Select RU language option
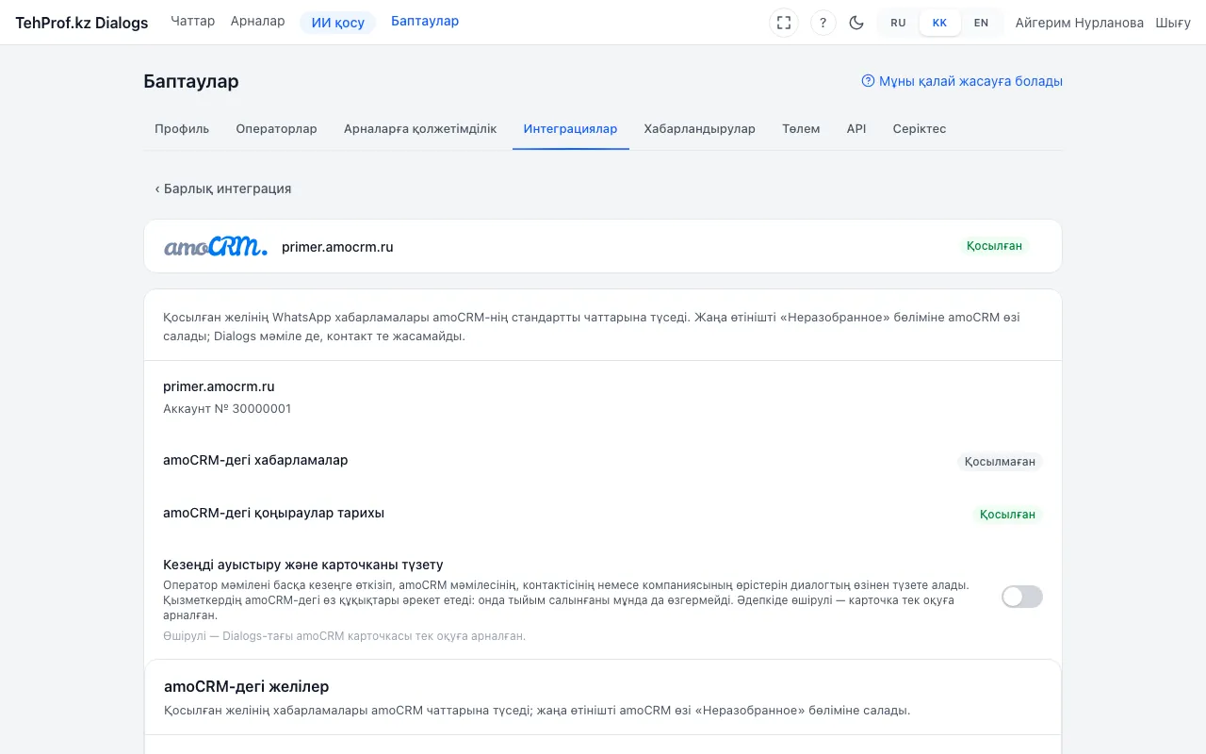 click(898, 23)
